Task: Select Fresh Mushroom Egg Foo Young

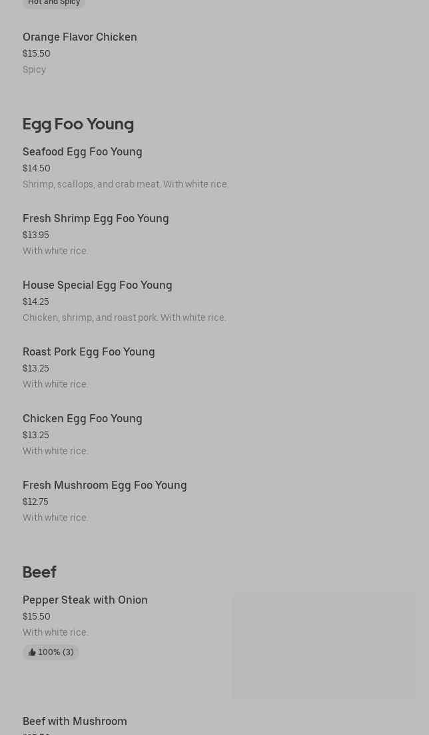Action: (105, 486)
